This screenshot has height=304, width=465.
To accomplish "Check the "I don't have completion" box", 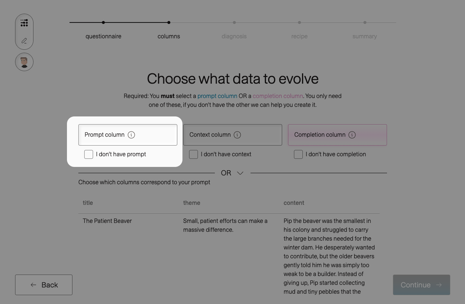I will point(298,154).
